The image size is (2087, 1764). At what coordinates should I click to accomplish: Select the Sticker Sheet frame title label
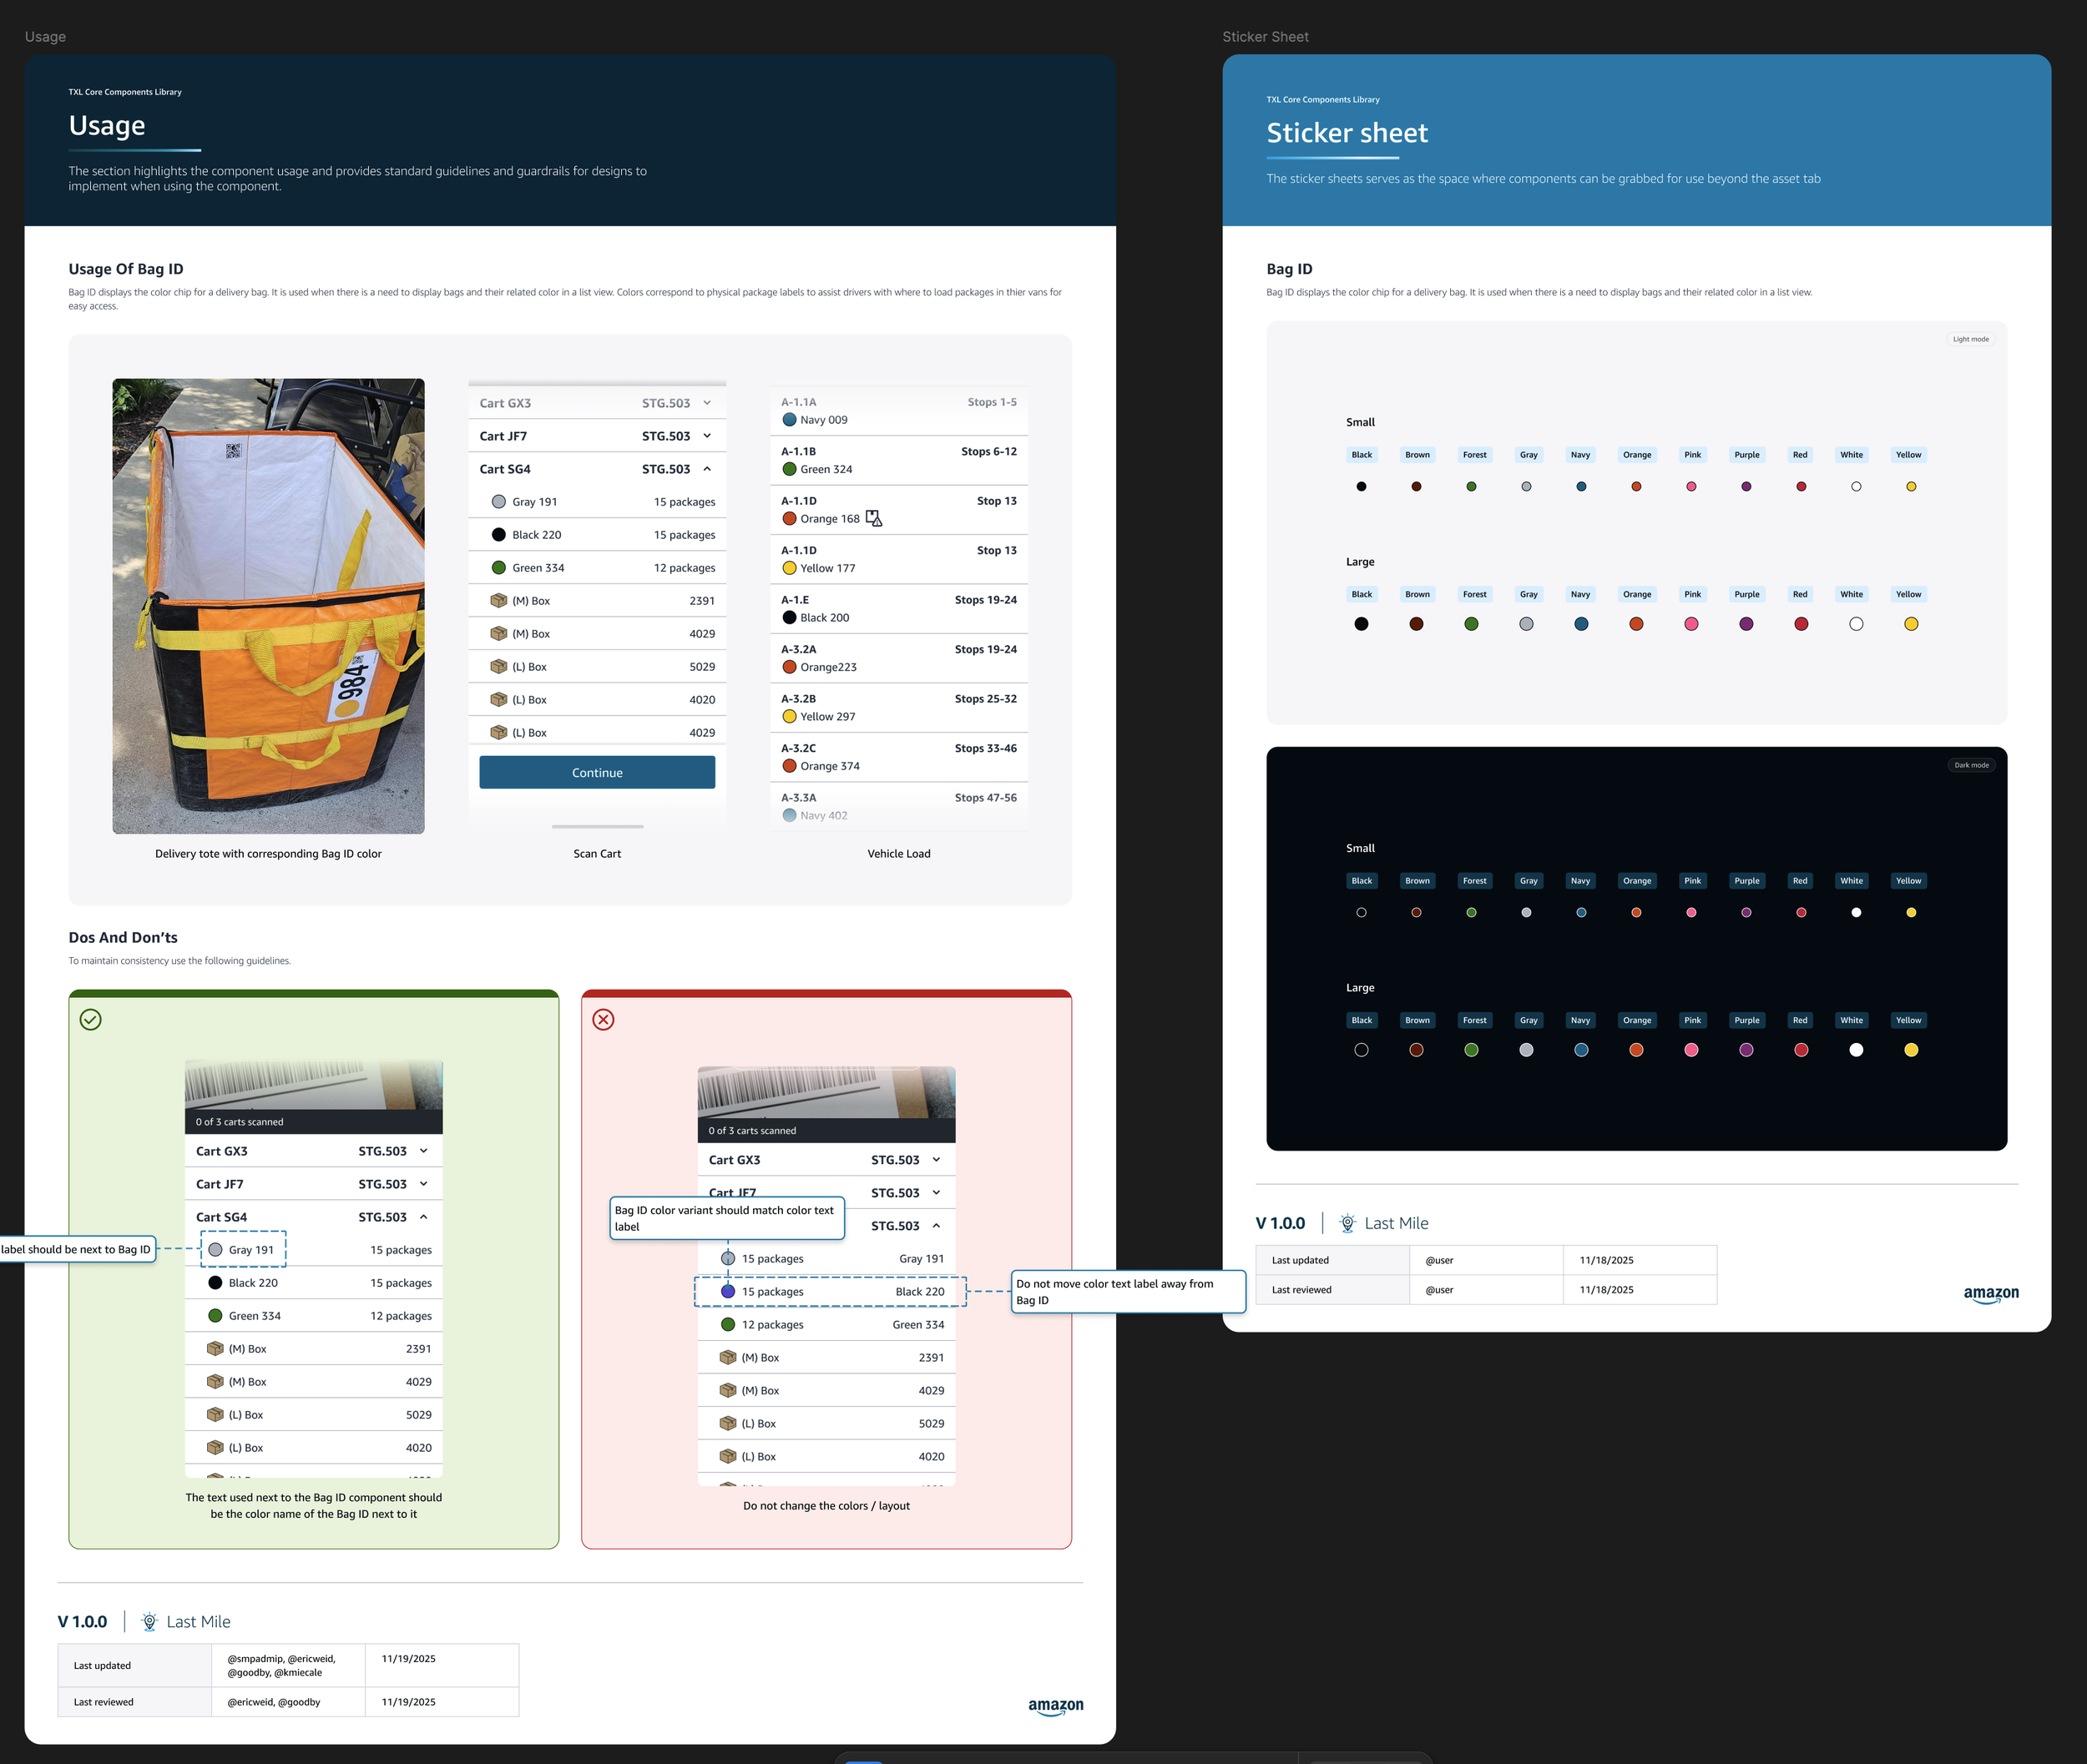coord(1266,37)
